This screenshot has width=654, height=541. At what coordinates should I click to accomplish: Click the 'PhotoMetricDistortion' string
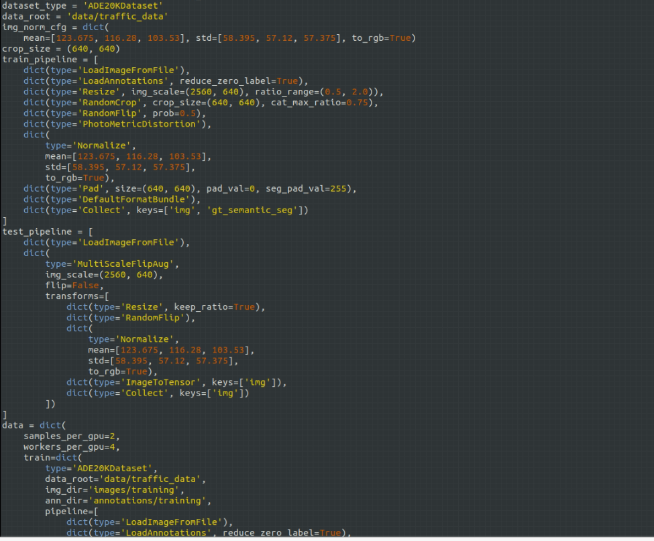(x=140, y=124)
